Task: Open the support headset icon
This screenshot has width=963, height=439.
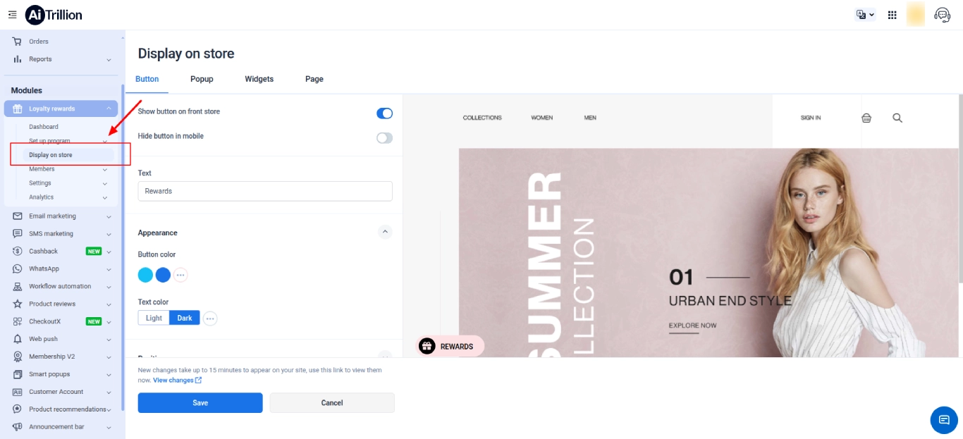Action: 943,15
